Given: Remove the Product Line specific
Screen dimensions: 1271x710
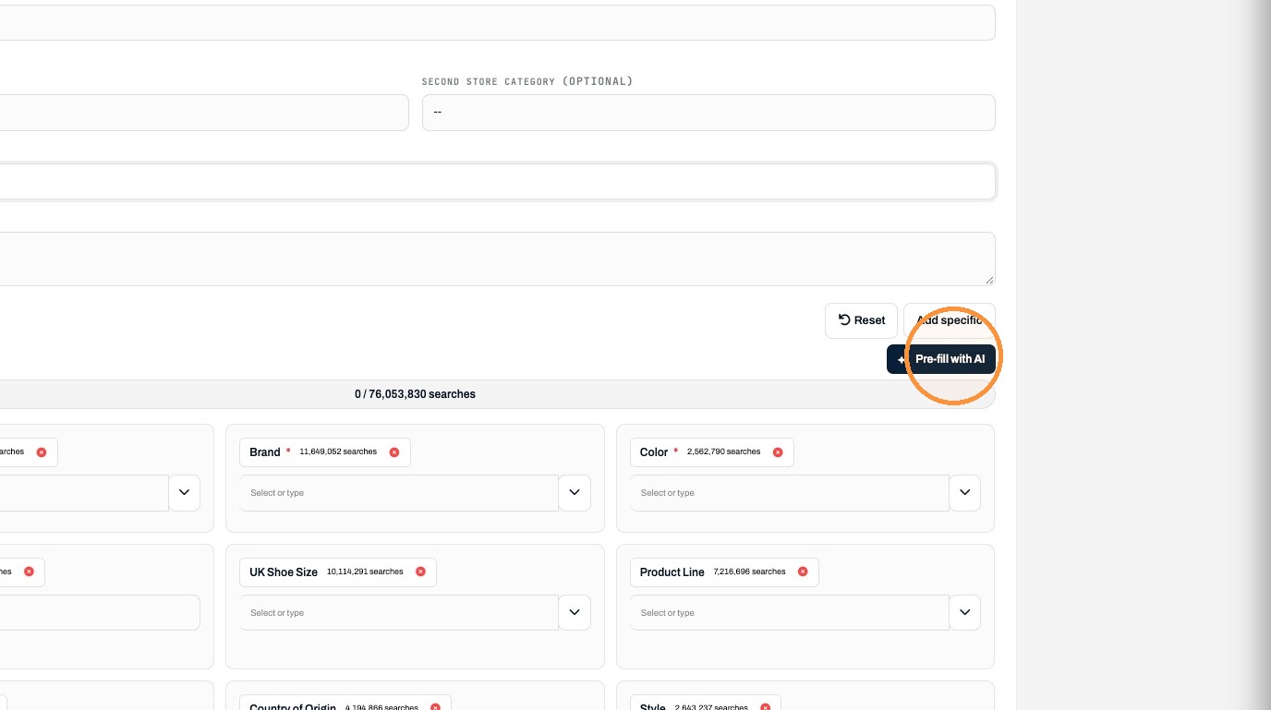Looking at the screenshot, I should pyautogui.click(x=803, y=572).
